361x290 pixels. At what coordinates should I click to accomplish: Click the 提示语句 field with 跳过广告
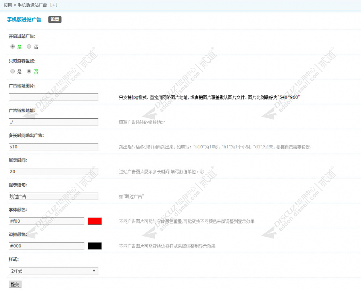54,196
